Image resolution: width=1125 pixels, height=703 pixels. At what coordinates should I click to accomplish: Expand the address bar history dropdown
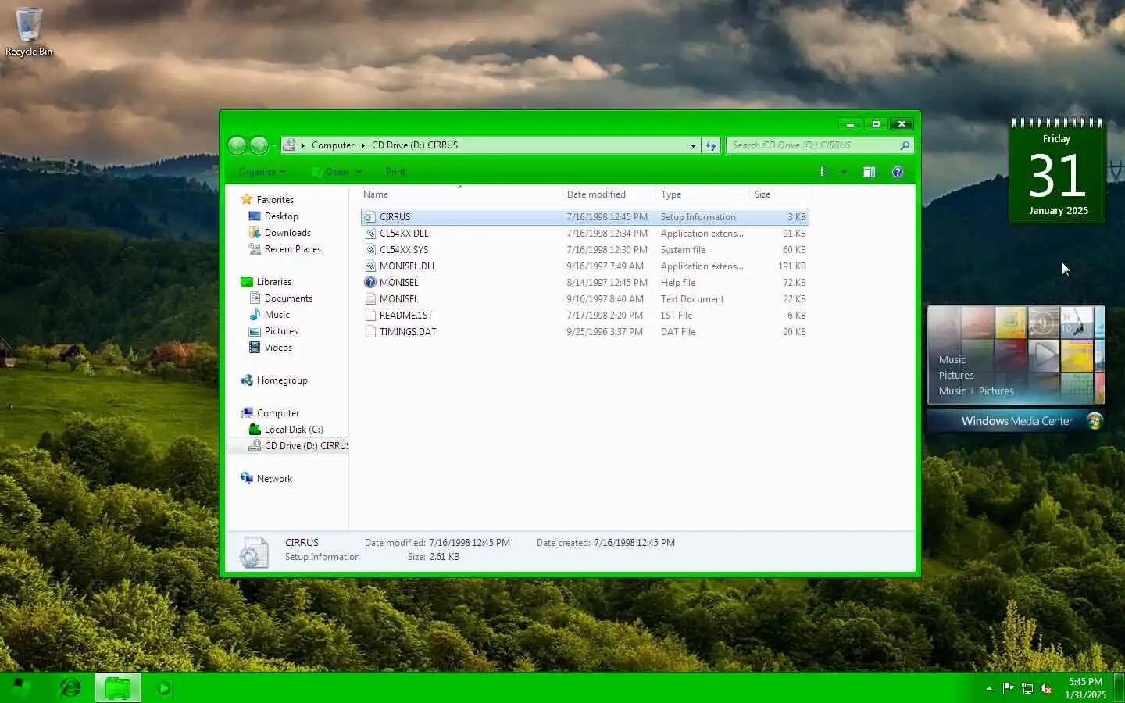click(693, 145)
